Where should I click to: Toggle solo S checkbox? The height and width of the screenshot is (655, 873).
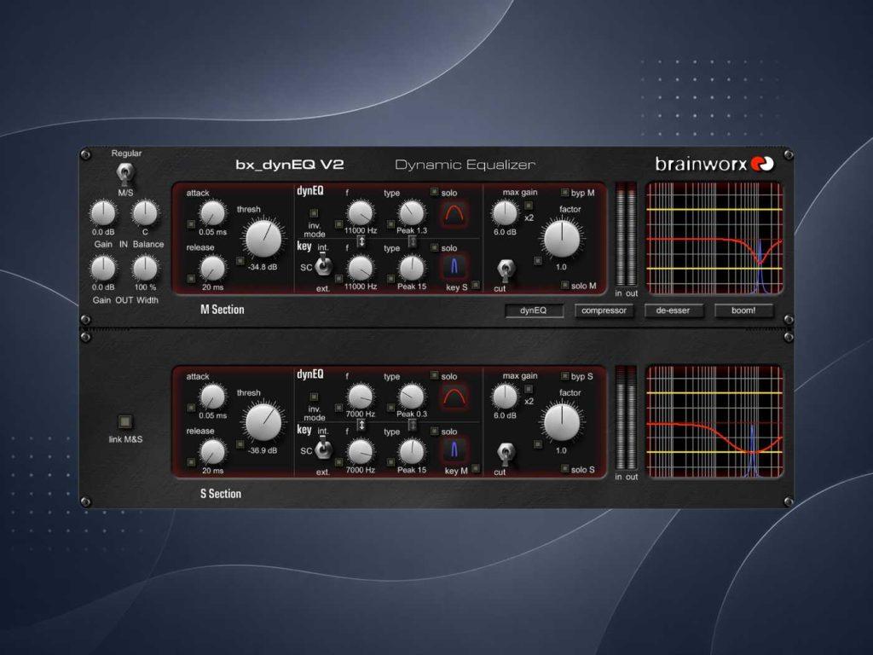(564, 469)
